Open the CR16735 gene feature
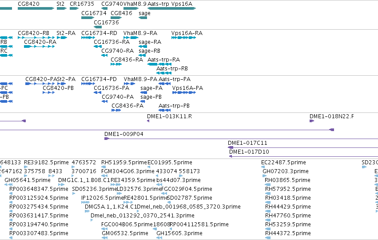Image resolution: width=378 pixels, height=240 pixels. point(74,8)
